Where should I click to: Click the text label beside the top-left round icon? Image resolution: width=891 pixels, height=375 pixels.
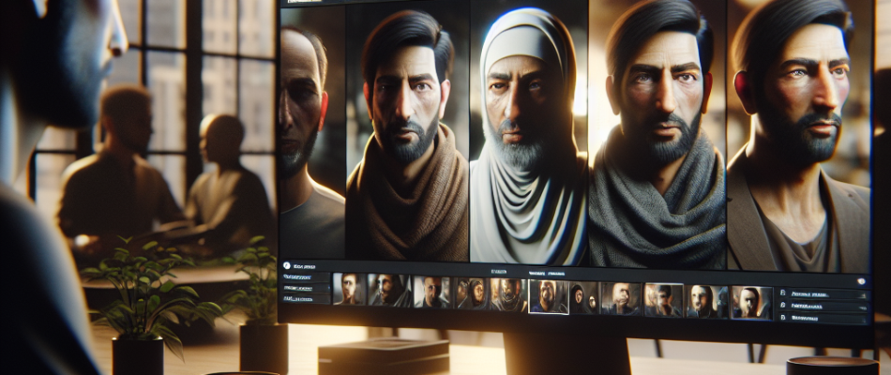pos(305,265)
